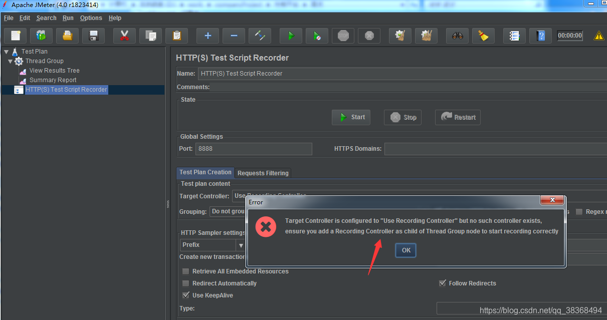Uncheck Use KeepAlive option
Image resolution: width=607 pixels, height=320 pixels.
(185, 295)
